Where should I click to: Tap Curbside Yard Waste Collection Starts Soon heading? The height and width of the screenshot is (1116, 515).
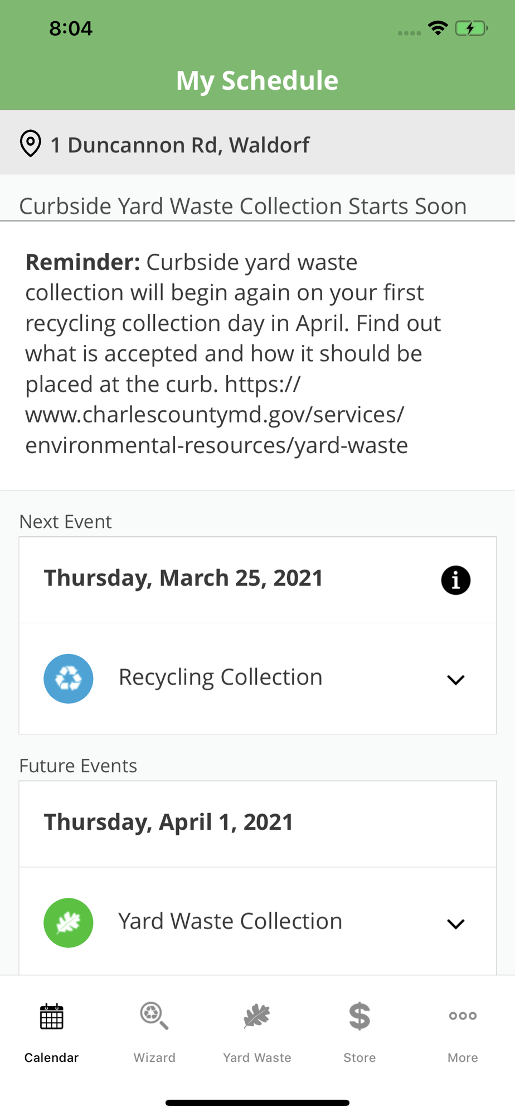point(243,206)
